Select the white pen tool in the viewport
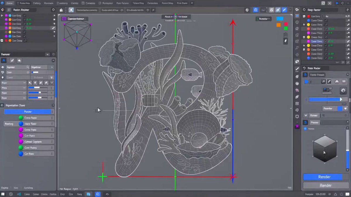Screen dimensions: 351x197 (x=286, y=41)
